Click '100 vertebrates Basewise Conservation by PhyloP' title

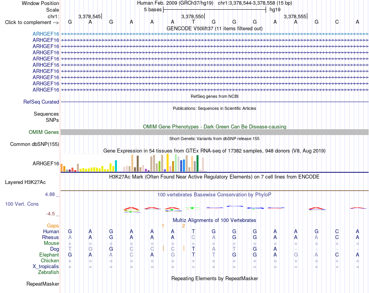tap(214, 195)
